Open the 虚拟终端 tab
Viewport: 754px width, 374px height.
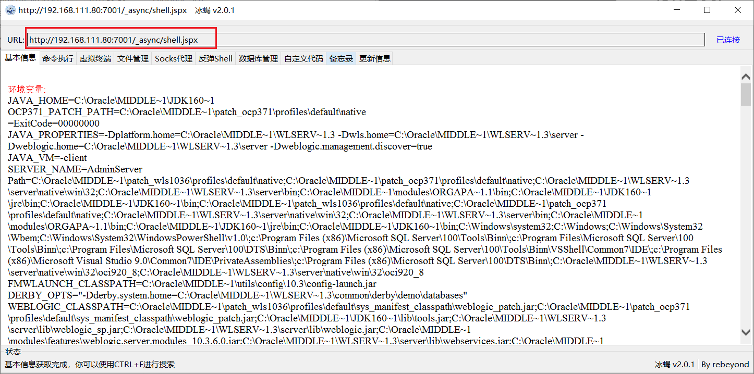coord(95,58)
